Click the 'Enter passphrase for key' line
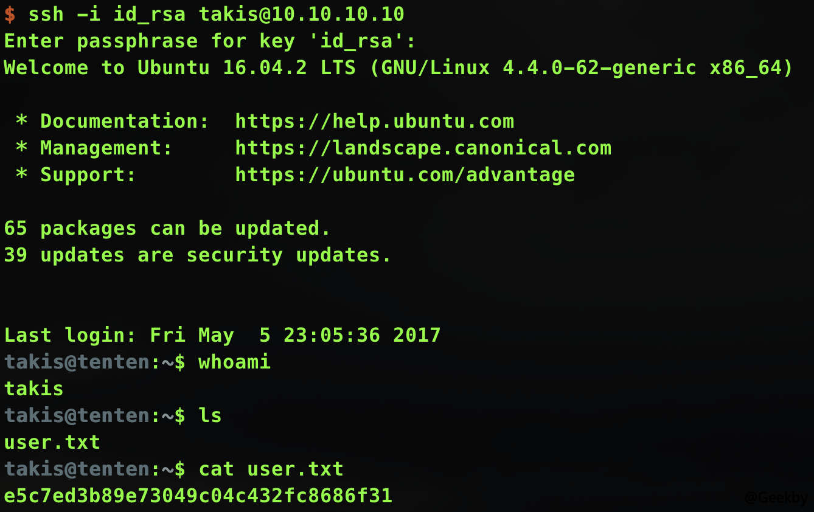This screenshot has width=814, height=512. (210, 41)
